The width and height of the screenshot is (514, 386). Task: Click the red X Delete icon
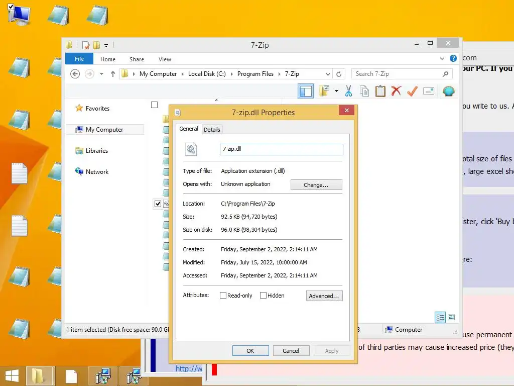396,91
